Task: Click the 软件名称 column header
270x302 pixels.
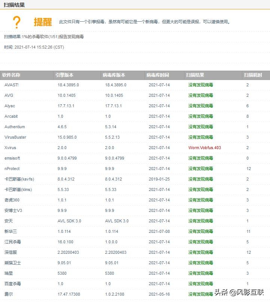Action: click(11, 75)
